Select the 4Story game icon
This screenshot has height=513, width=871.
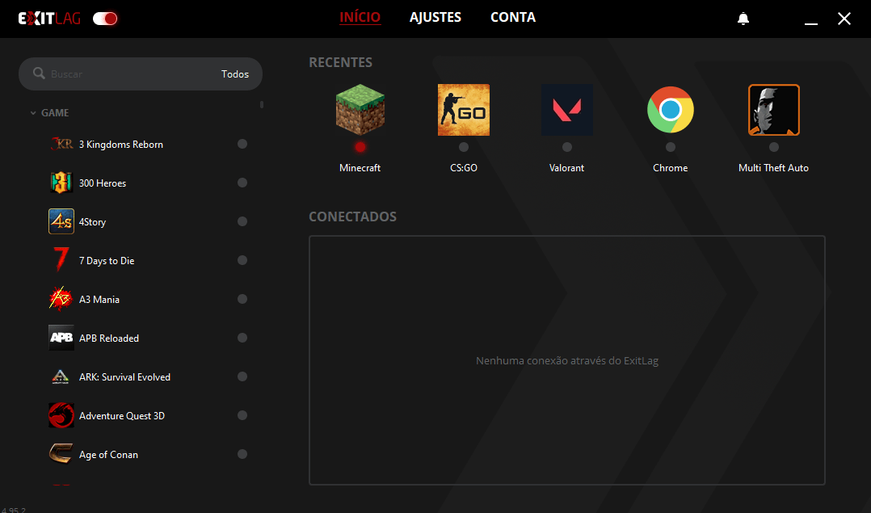click(61, 221)
